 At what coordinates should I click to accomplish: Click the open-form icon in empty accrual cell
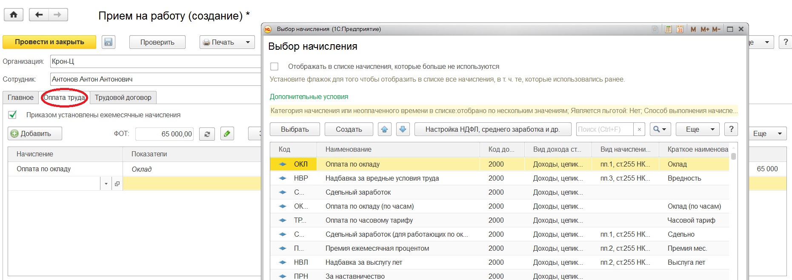117,184
